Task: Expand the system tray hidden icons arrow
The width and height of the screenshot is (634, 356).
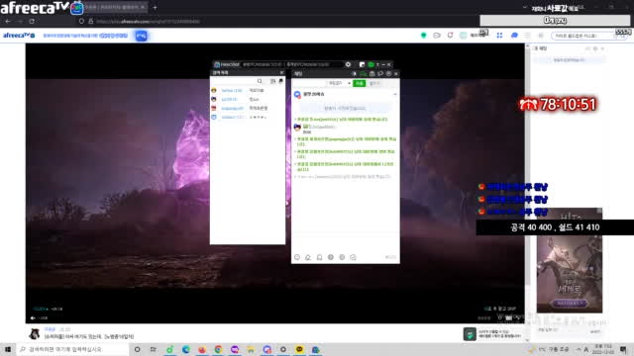Action: [x=579, y=349]
